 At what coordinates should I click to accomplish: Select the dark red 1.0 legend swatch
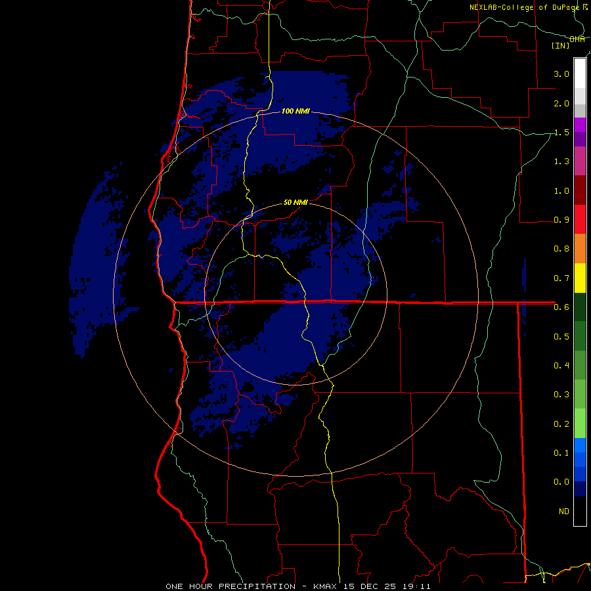click(x=580, y=190)
